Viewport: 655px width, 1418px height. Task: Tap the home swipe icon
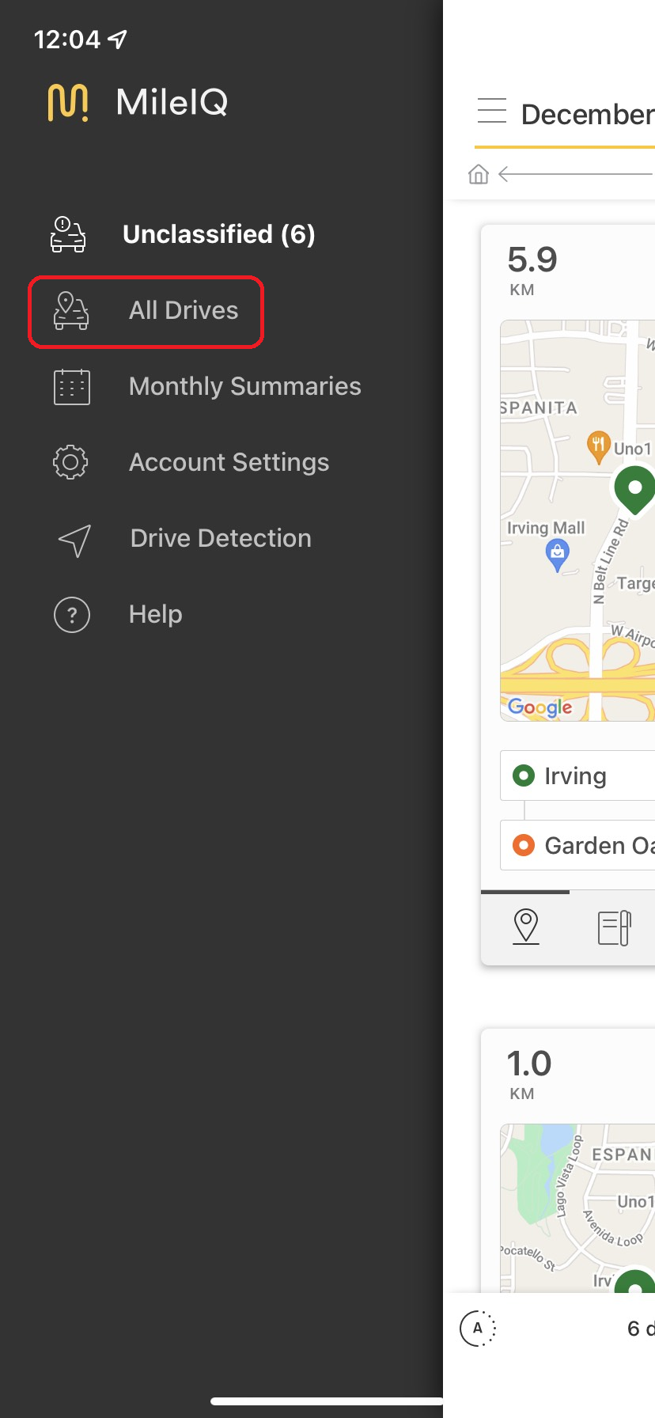[x=479, y=174]
